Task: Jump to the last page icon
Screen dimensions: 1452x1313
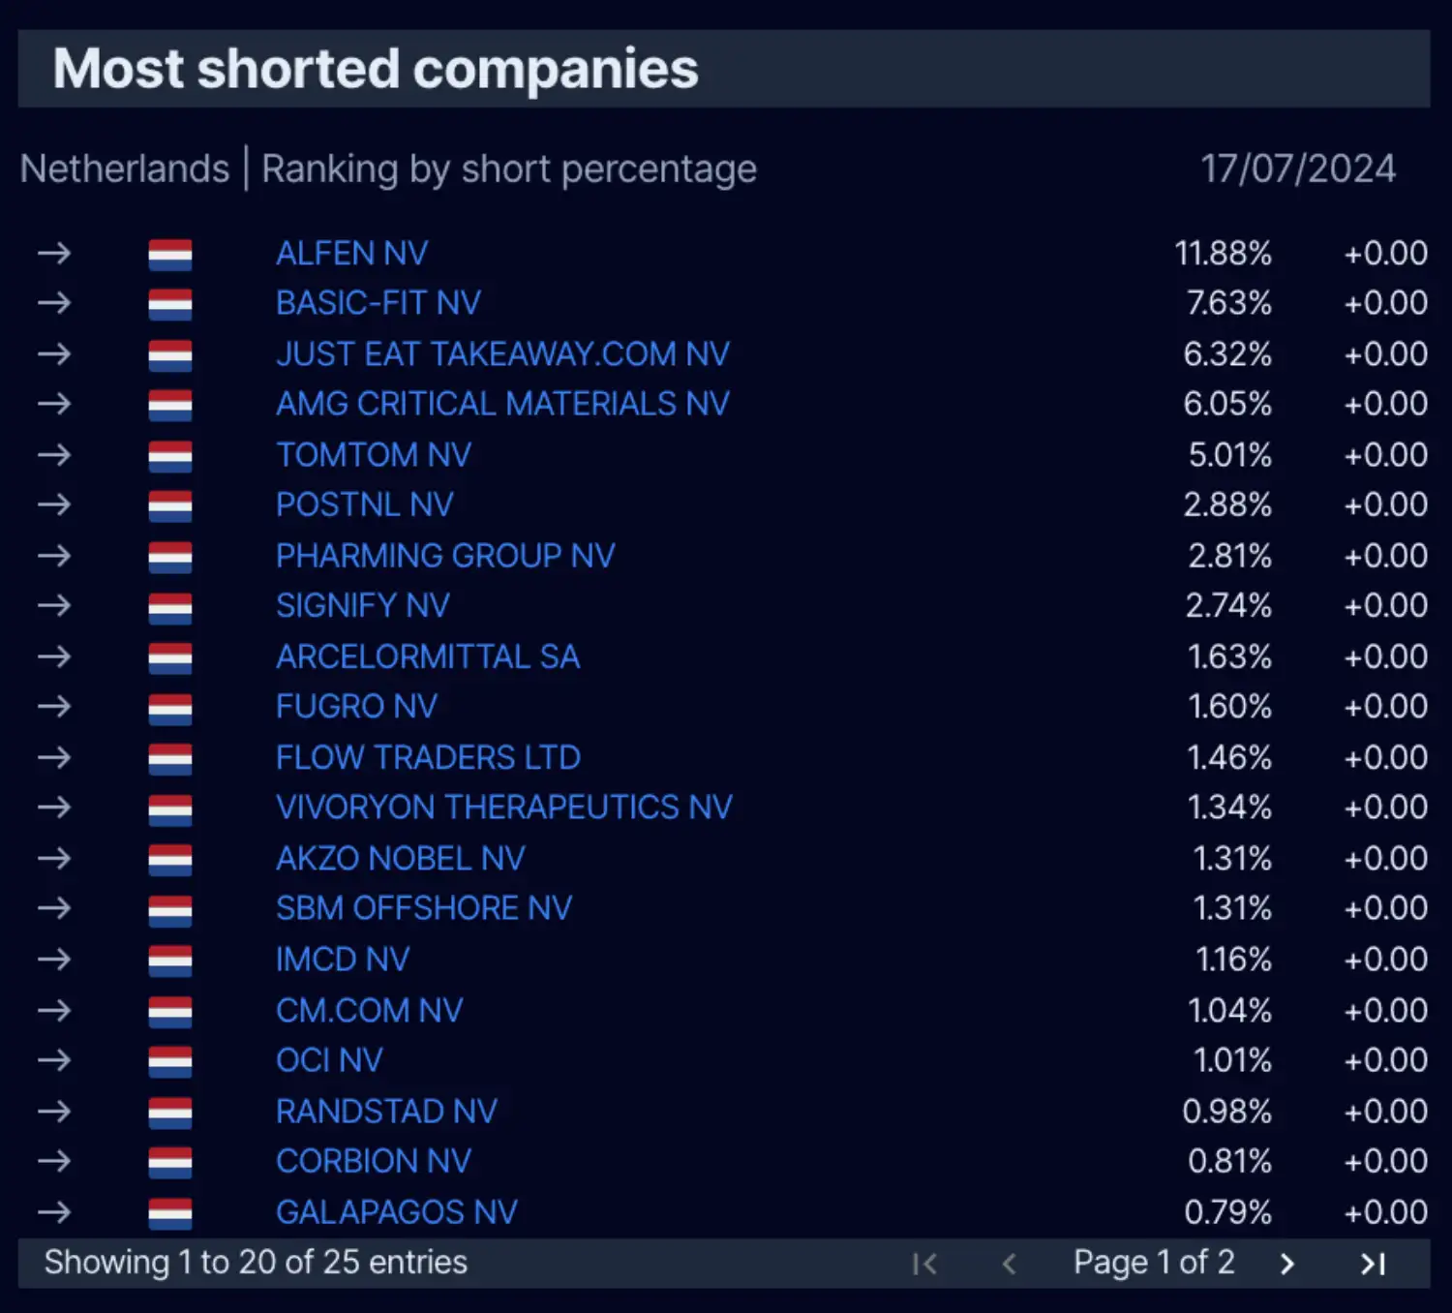Action: pos(1373,1264)
